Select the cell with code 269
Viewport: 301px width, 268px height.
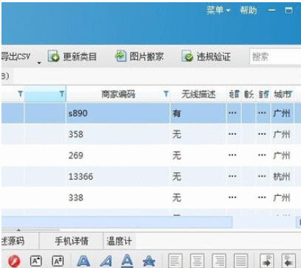click(118, 155)
